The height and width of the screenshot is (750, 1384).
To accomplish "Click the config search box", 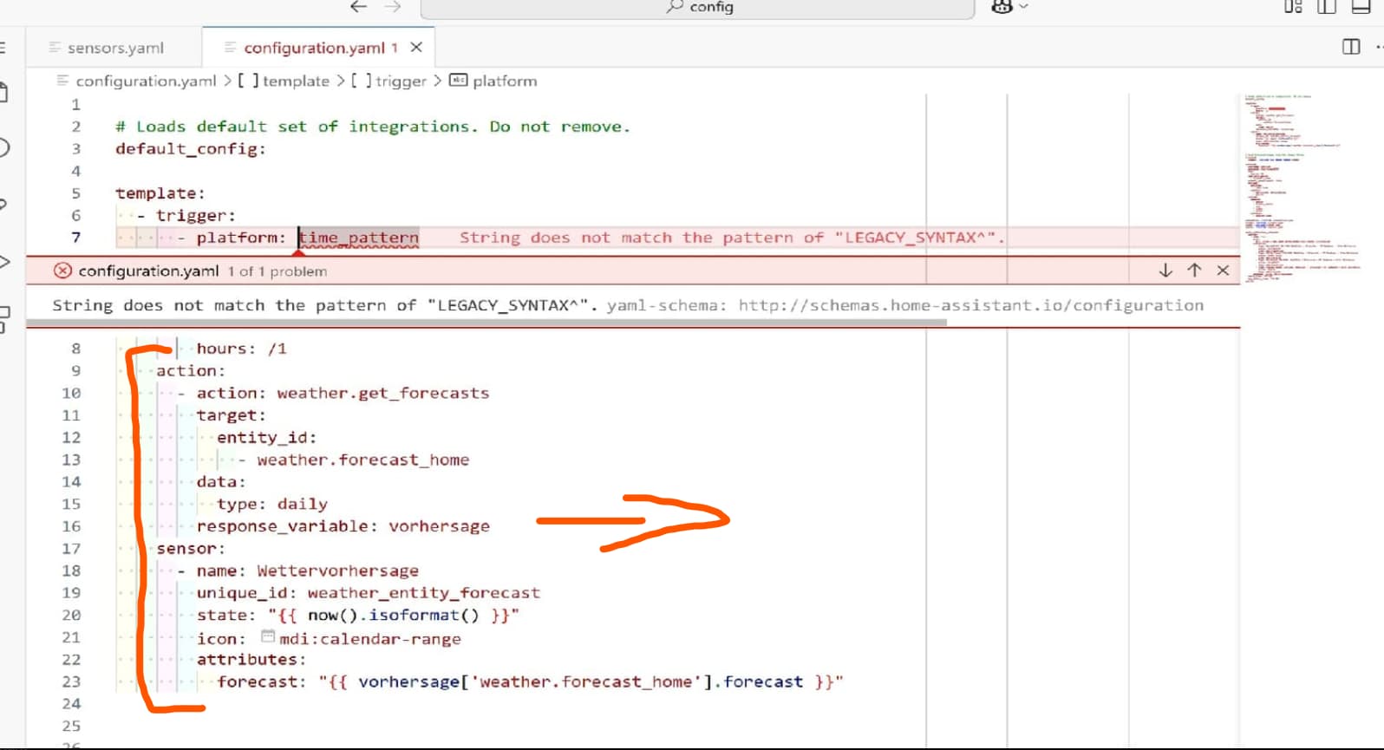I will point(698,8).
